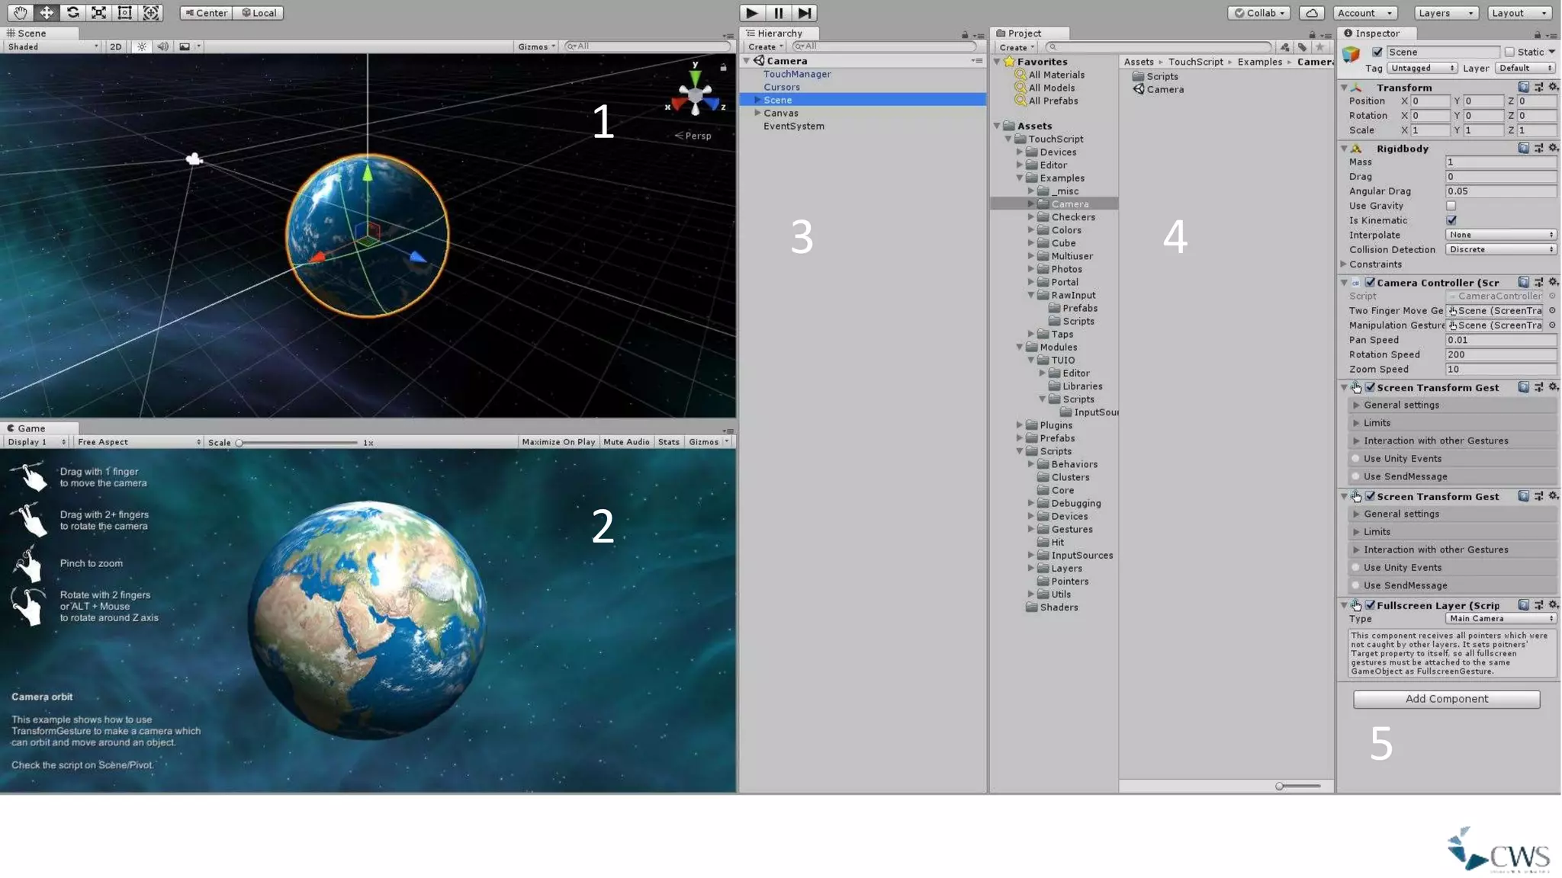Expand the Canvas item in Hierarchy
Screen dimensions: 1562x878
tap(757, 113)
